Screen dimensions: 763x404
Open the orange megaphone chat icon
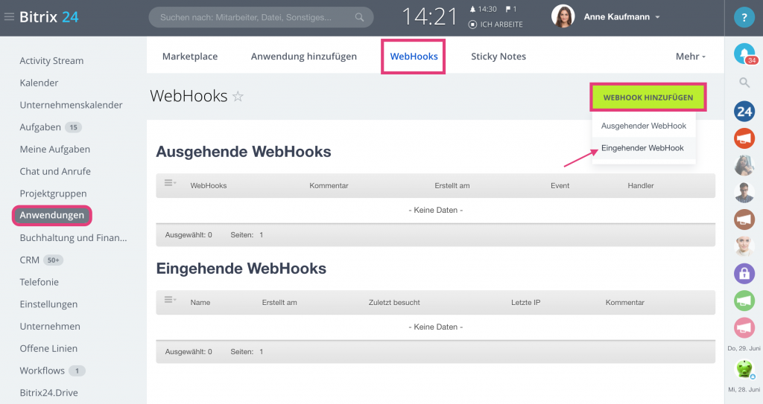[744, 138]
